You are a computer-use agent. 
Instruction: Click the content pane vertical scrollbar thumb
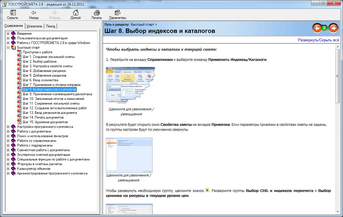(x=338, y=76)
